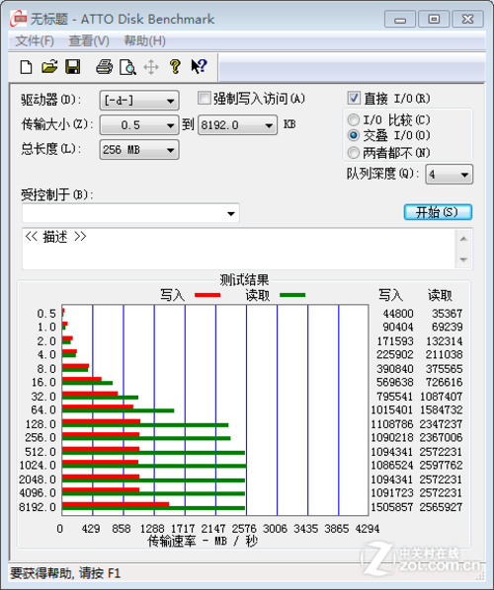Open the 文件(F) menu
This screenshot has height=590, width=494.
(x=35, y=40)
